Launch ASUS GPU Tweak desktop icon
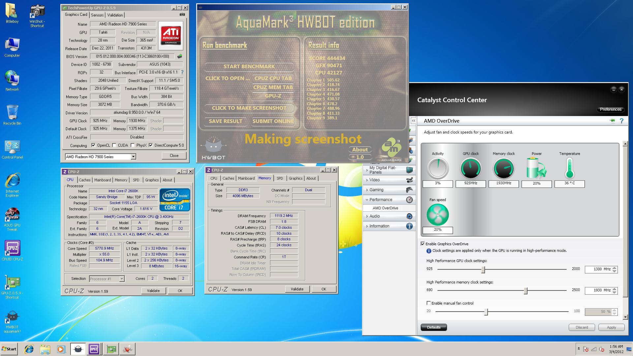 click(x=12, y=220)
